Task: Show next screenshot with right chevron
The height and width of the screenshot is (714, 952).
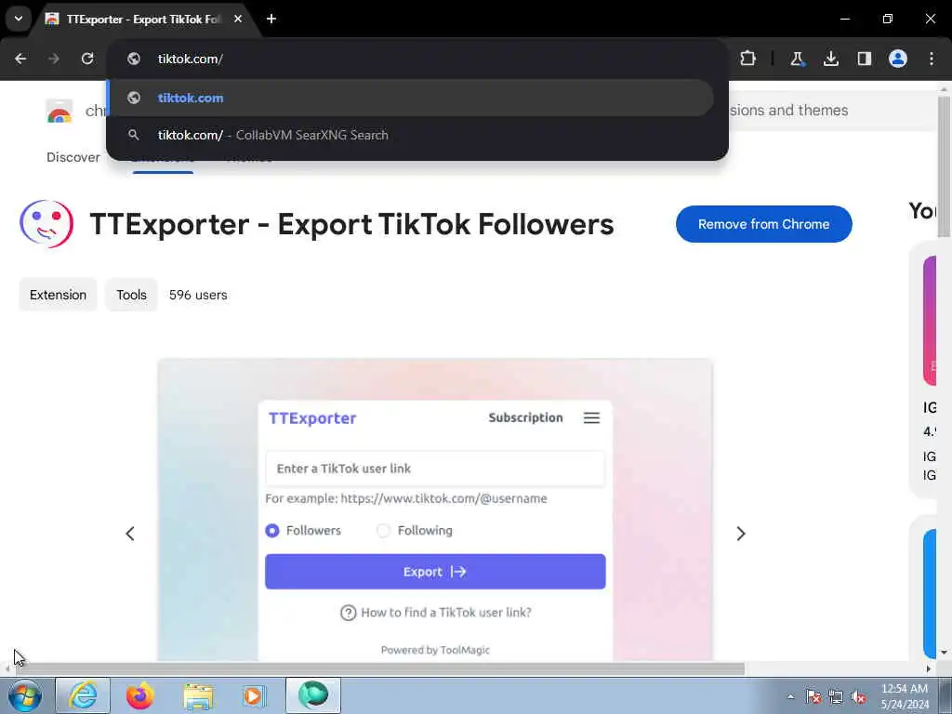Action: 741,534
